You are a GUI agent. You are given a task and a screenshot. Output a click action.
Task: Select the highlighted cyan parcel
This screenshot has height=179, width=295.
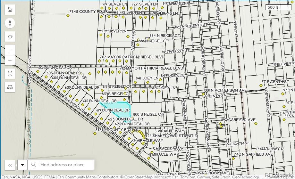pos(120,107)
